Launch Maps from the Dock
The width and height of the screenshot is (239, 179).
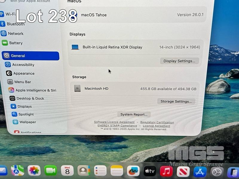tap(17, 170)
